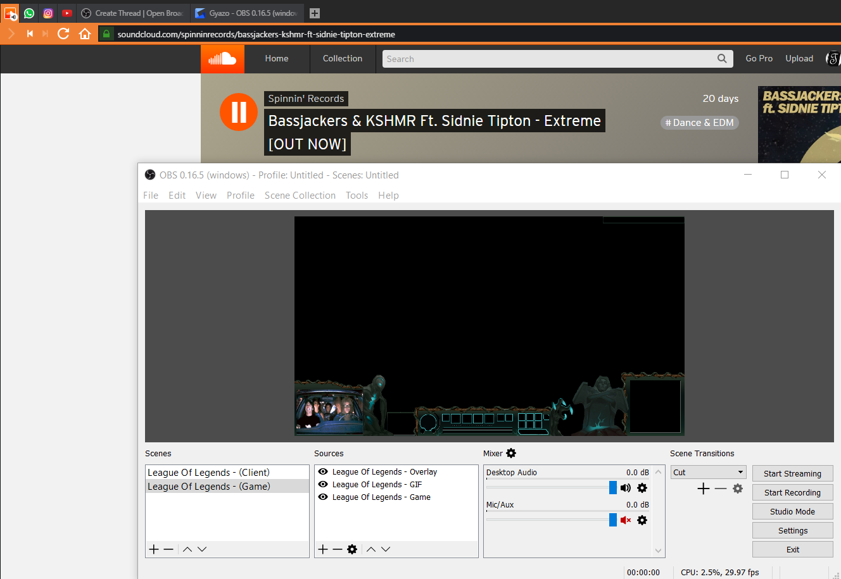Viewport: 841px width, 579px height.
Task: Remove the selected source with the minus icon
Action: point(338,549)
